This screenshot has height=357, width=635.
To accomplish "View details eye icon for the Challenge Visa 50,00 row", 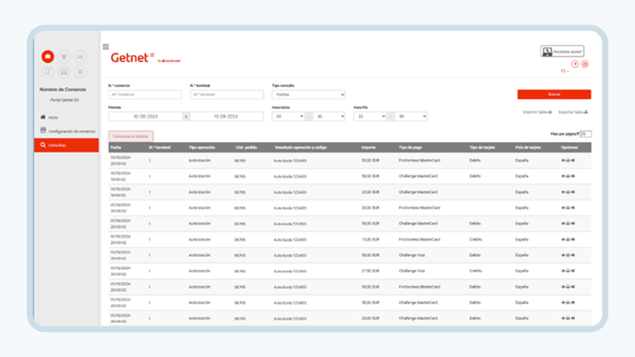I will [x=563, y=255].
